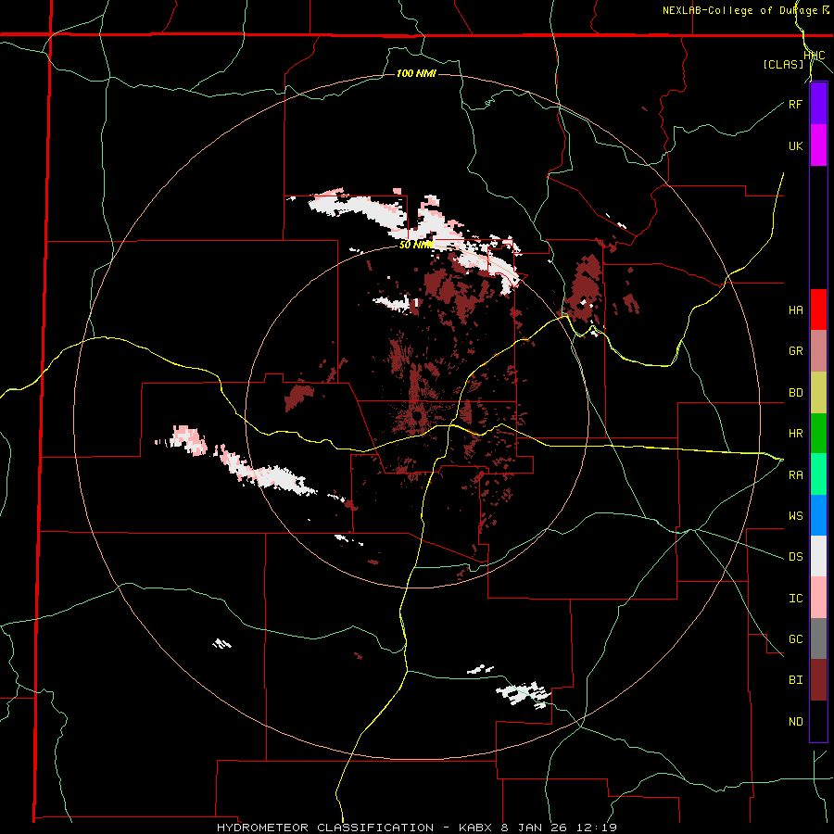The height and width of the screenshot is (834, 834).
Task: Click the HR legend label
Action: click(x=795, y=434)
